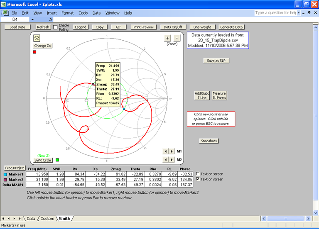
Task: Click the formula bar fx icon
Action: pos(51,19)
